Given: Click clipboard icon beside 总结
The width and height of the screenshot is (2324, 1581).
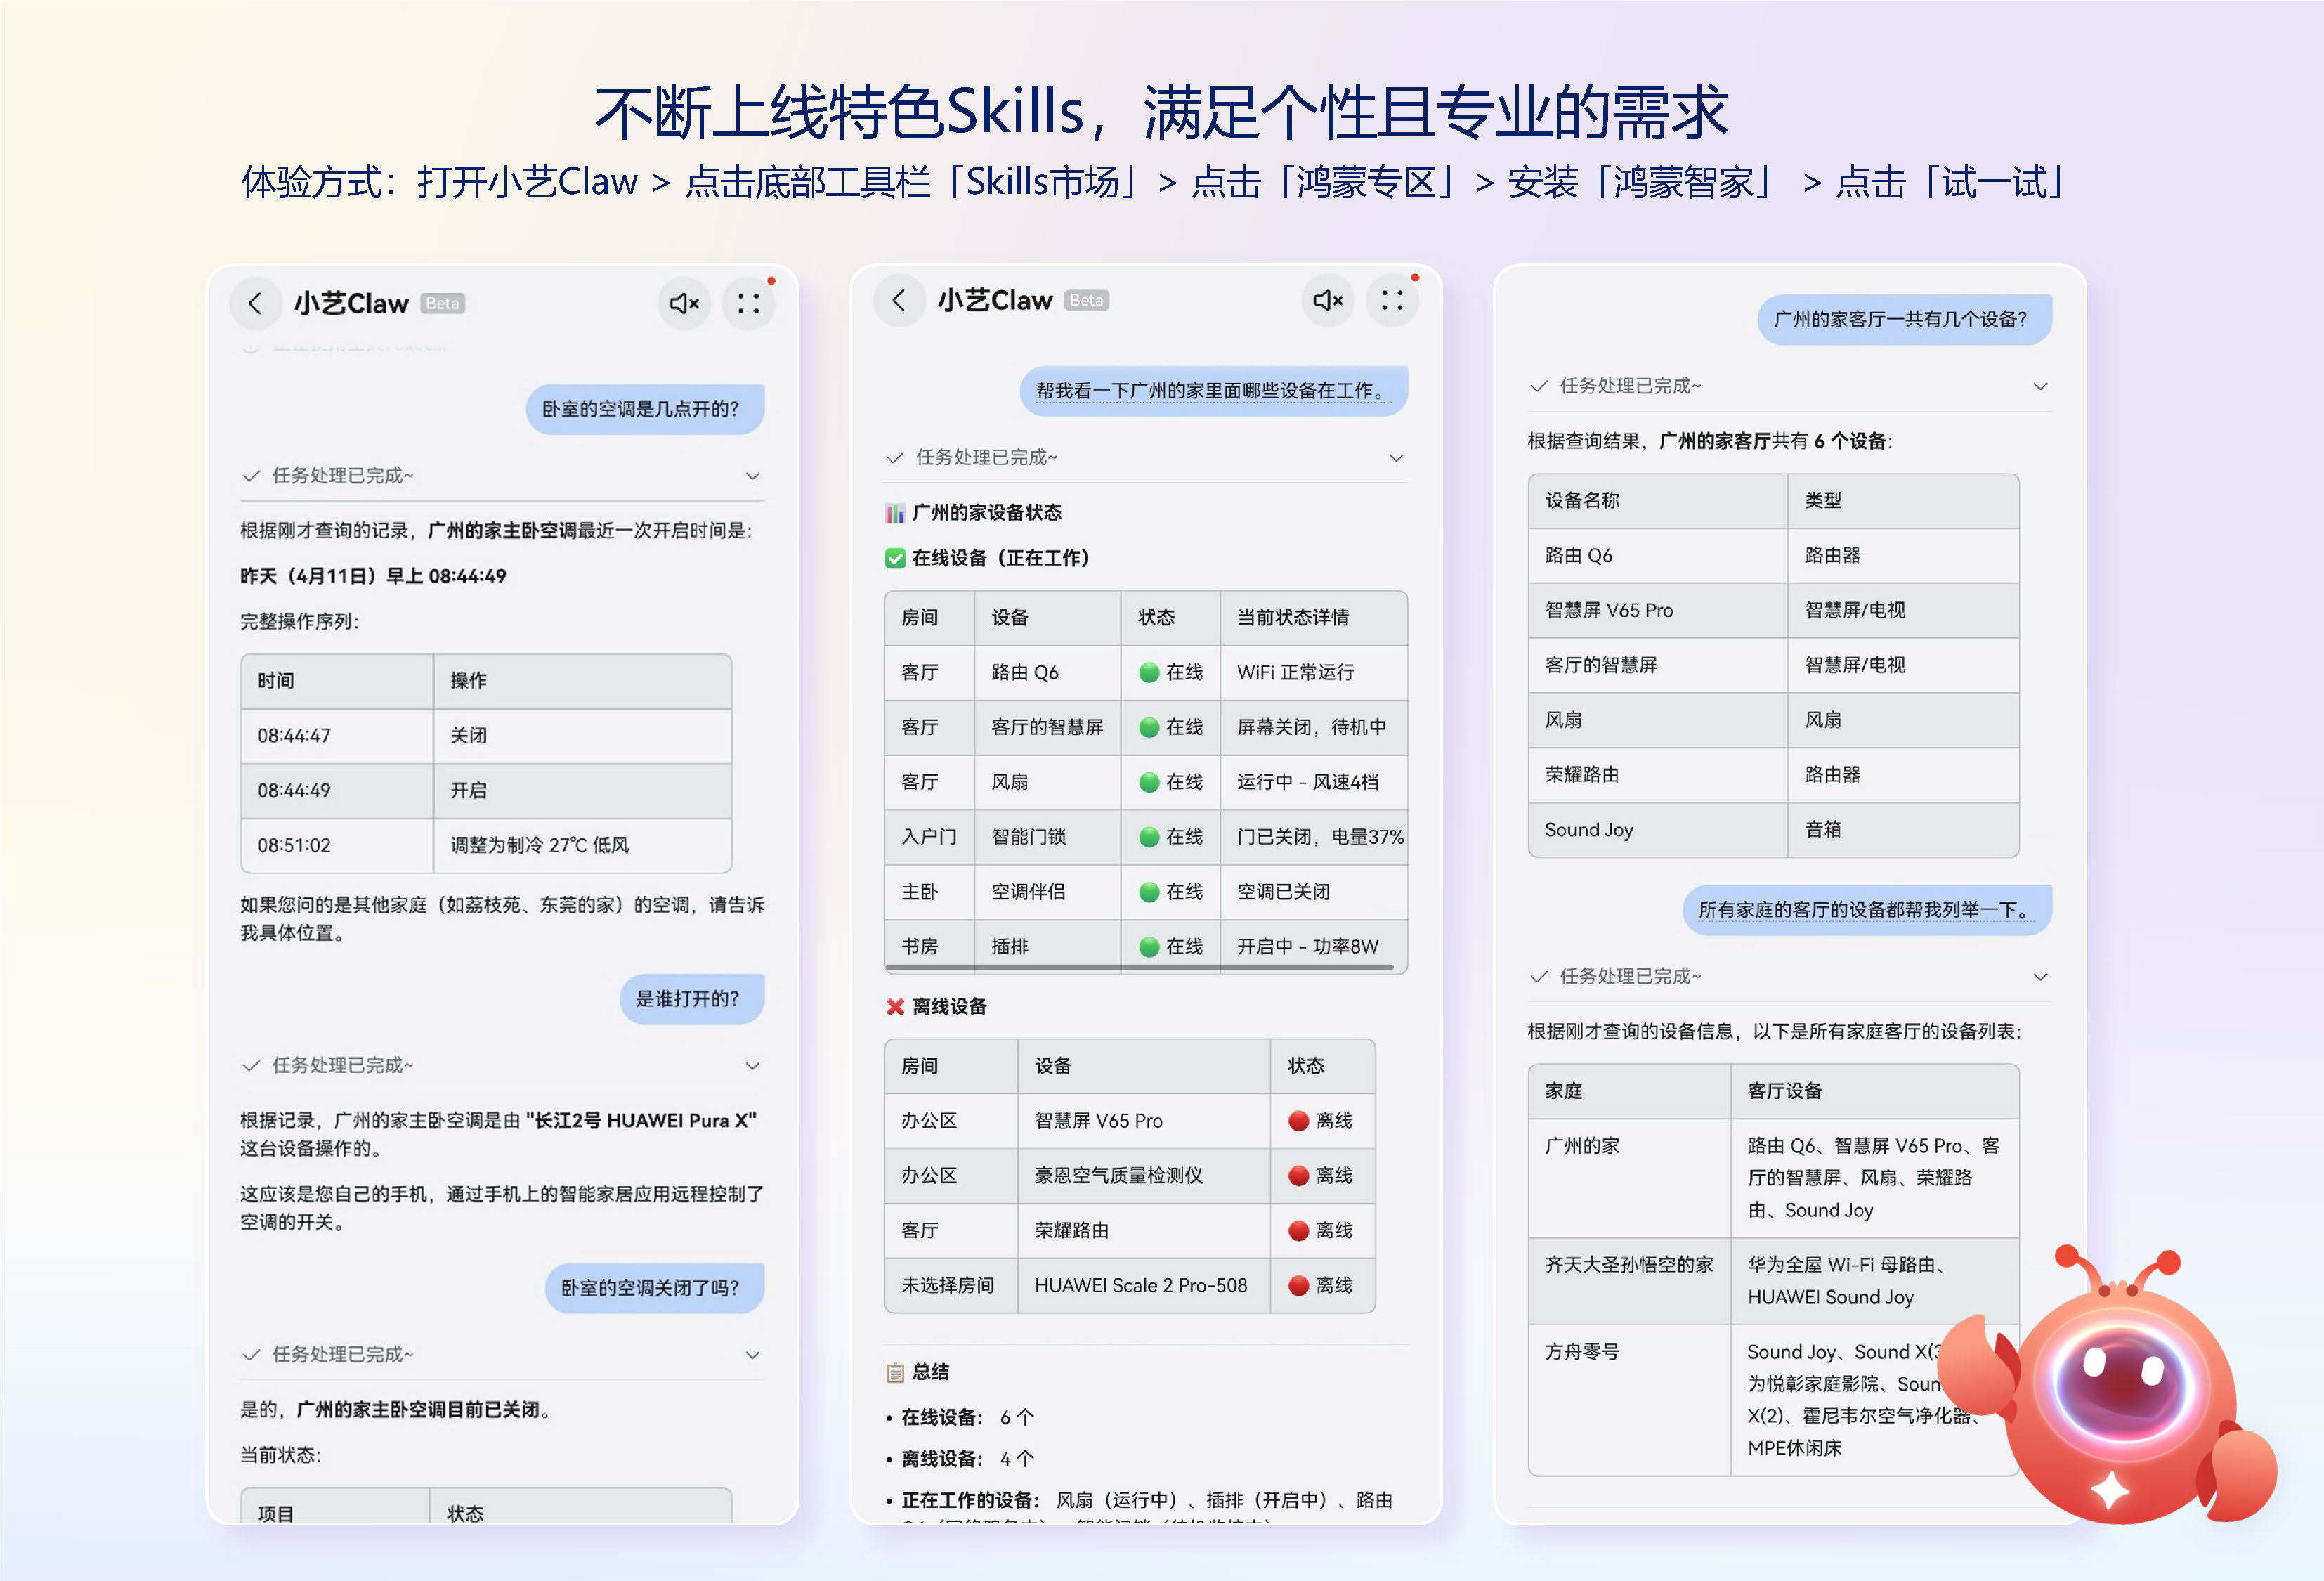Looking at the screenshot, I should [x=895, y=1372].
